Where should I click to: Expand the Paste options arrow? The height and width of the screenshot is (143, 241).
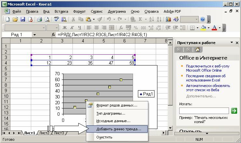click(94, 20)
